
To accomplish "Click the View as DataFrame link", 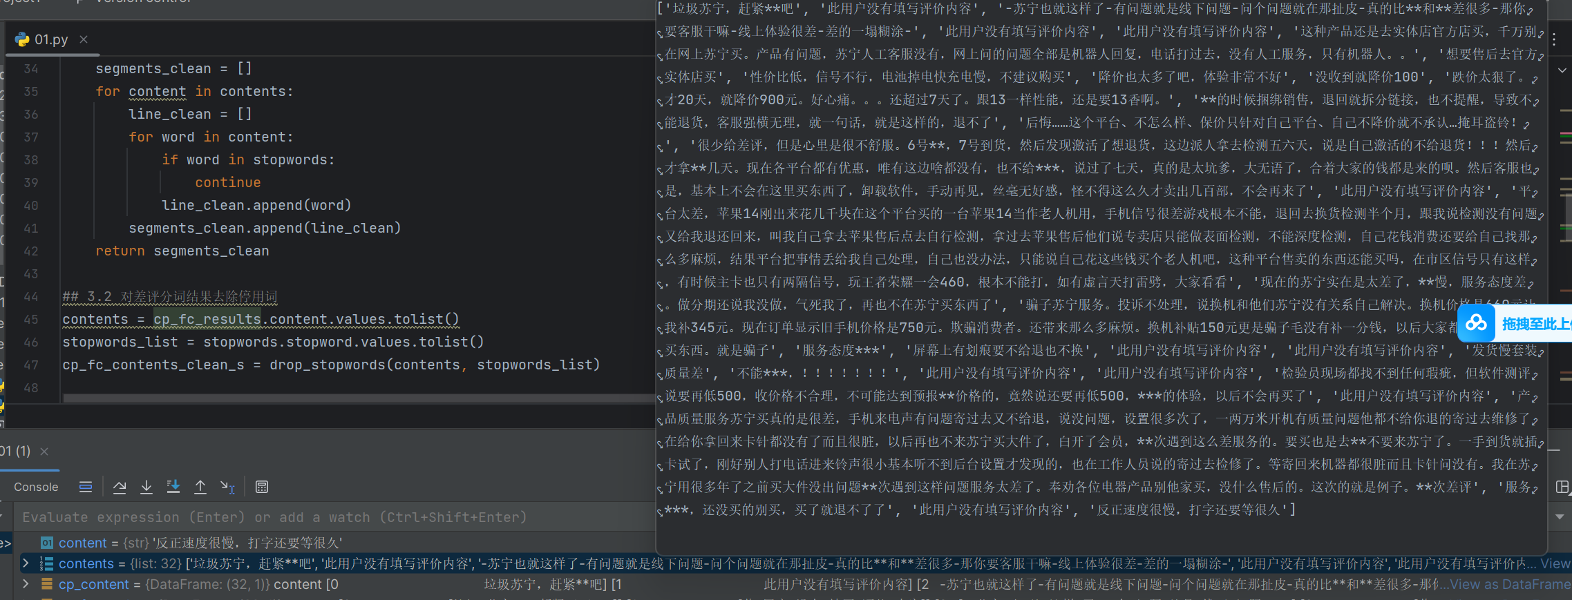I will 1510,584.
